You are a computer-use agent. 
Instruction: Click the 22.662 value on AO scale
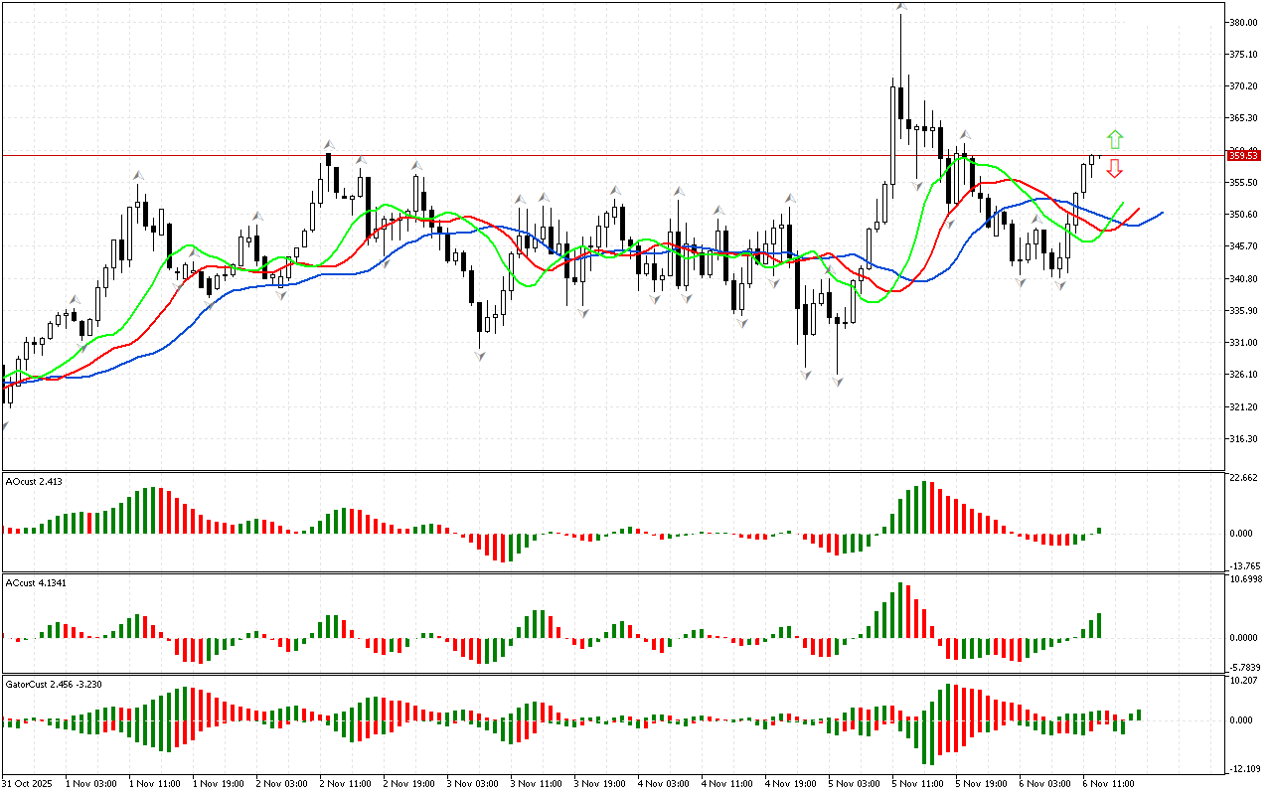pos(1244,477)
